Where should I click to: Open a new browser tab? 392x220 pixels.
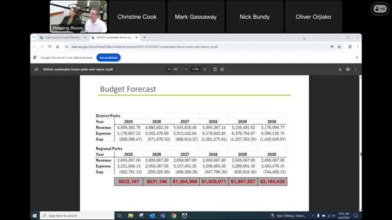[145, 37]
